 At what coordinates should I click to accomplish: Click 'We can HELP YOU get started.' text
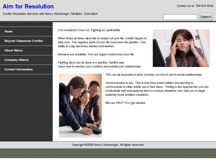(125, 103)
